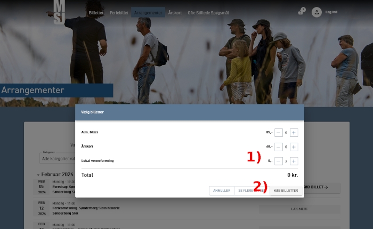Click the Årskort ticket label in dialog
Image resolution: width=373 pixels, height=229 pixels.
(87, 146)
